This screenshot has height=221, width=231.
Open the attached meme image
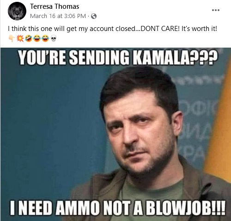pyautogui.click(x=115, y=134)
